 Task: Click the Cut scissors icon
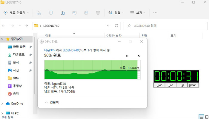39,13
